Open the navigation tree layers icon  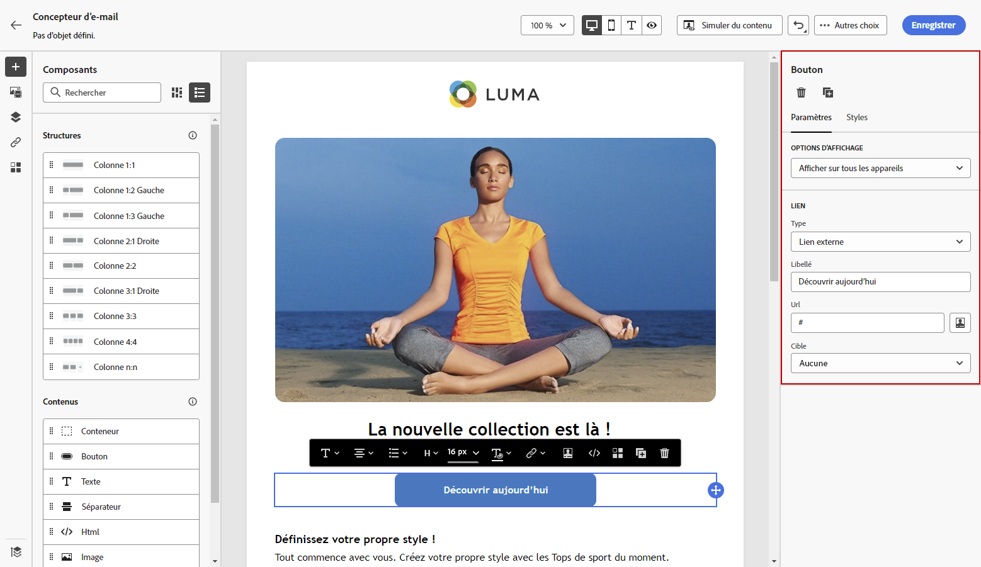click(16, 117)
